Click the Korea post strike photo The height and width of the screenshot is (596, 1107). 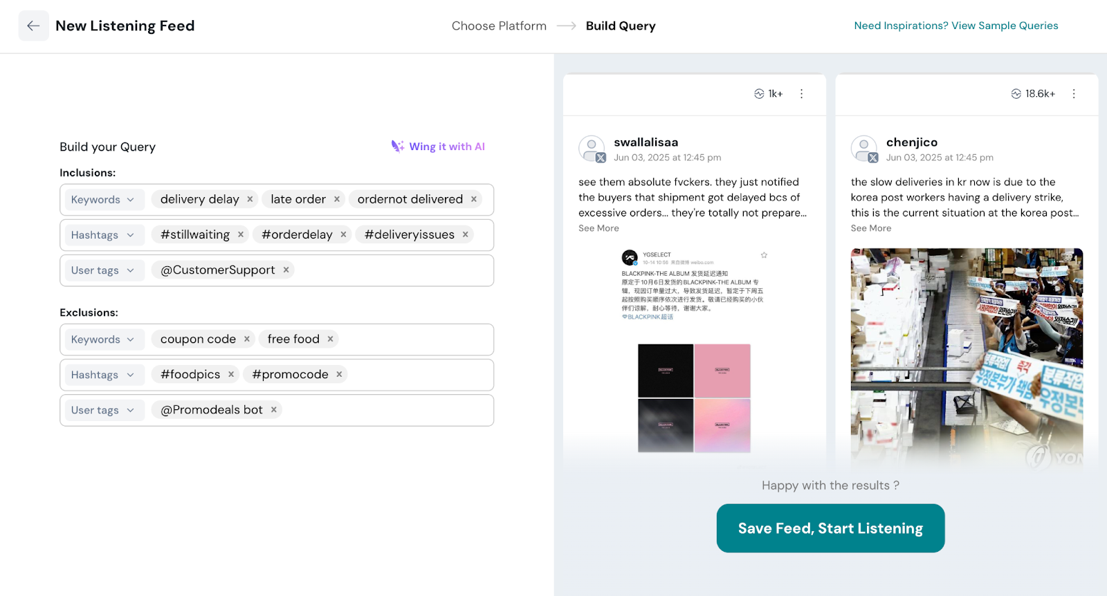click(x=966, y=356)
